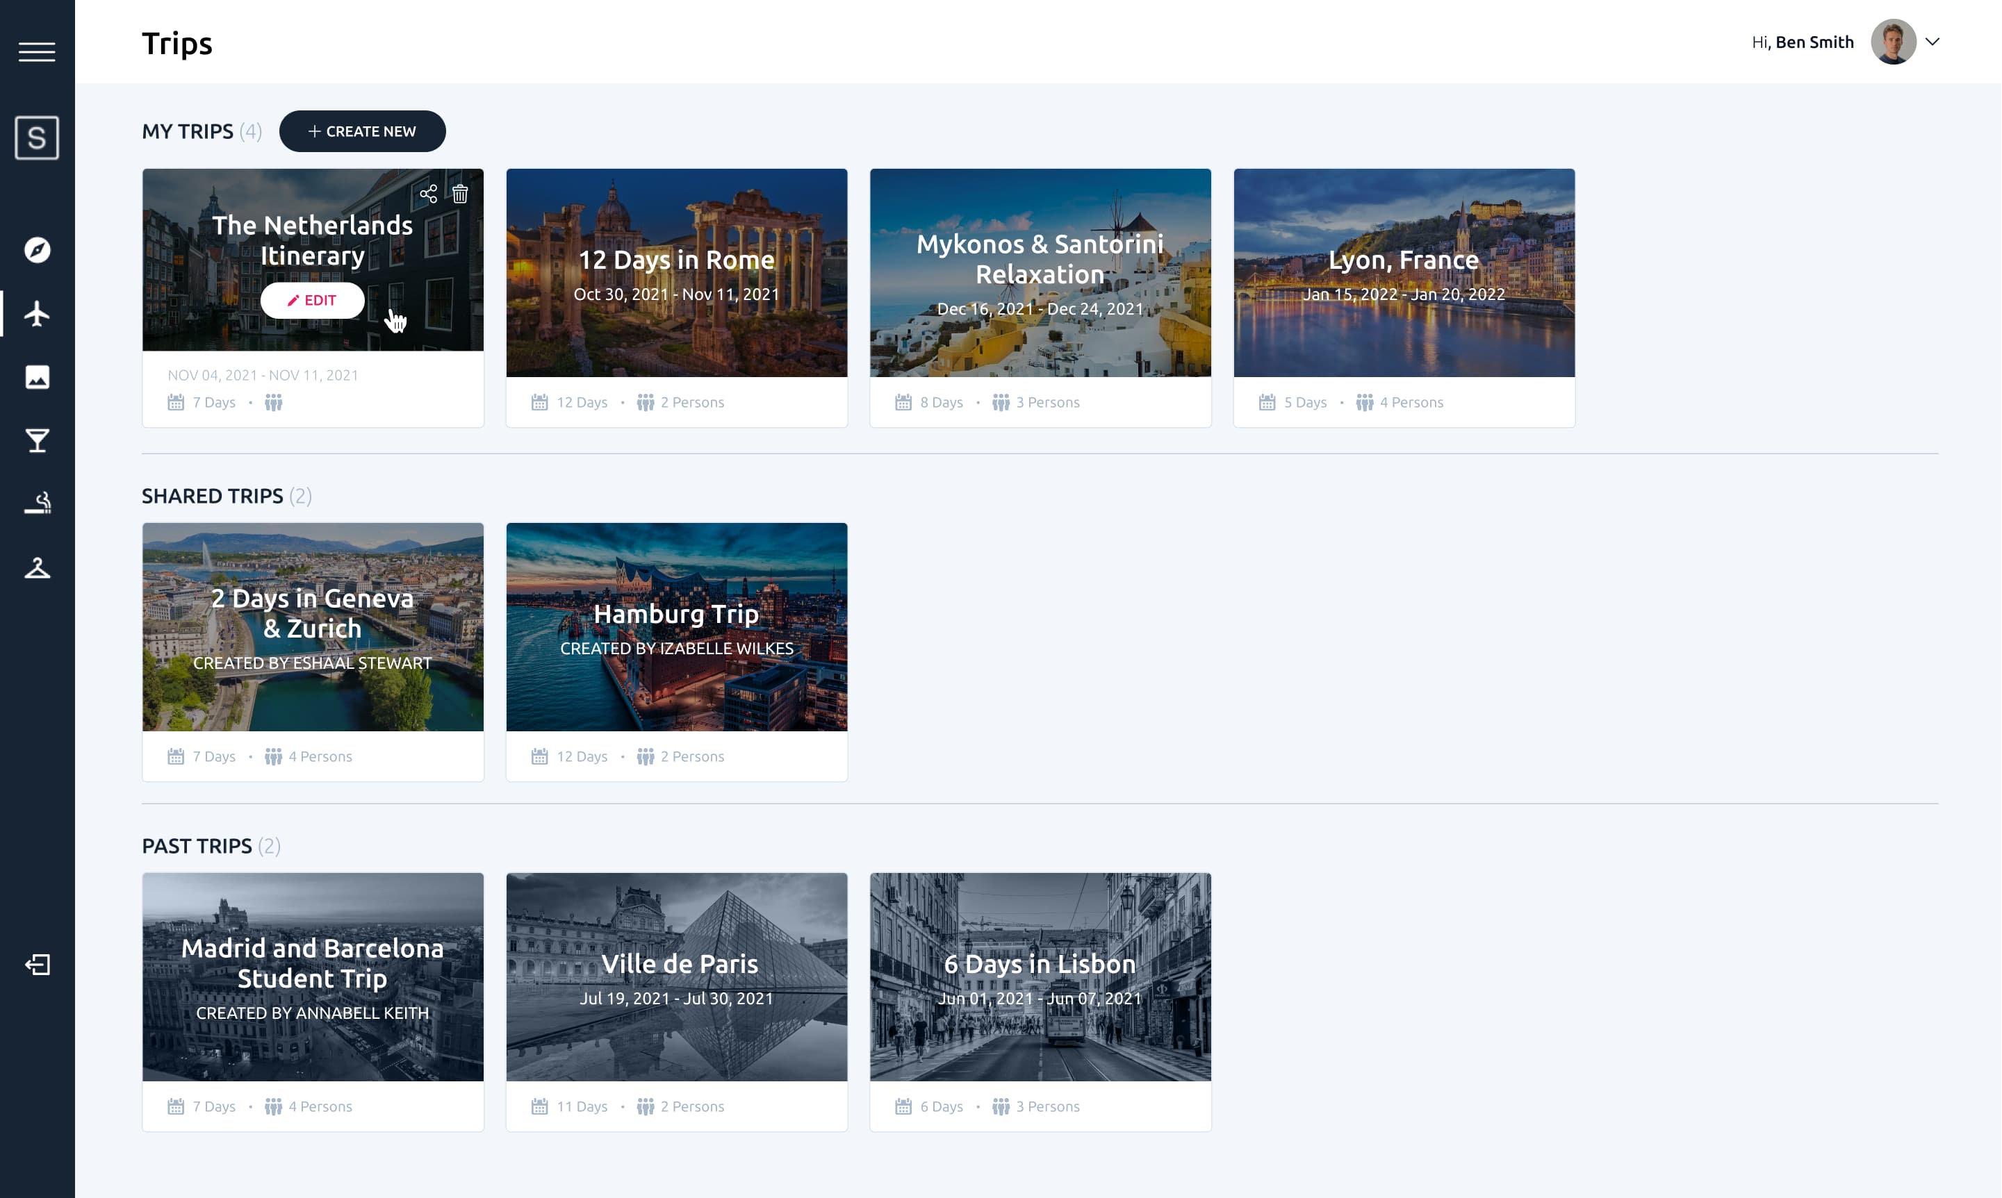The width and height of the screenshot is (2002, 1198).
Task: Select the smoking area sidebar icon
Action: pos(37,504)
